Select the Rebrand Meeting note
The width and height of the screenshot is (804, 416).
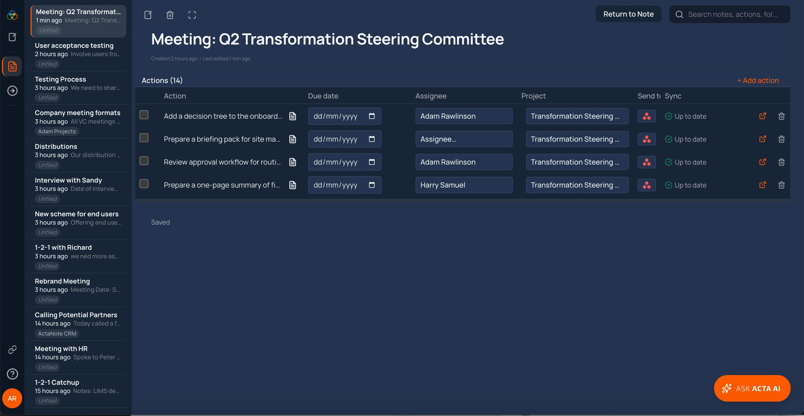tap(78, 290)
